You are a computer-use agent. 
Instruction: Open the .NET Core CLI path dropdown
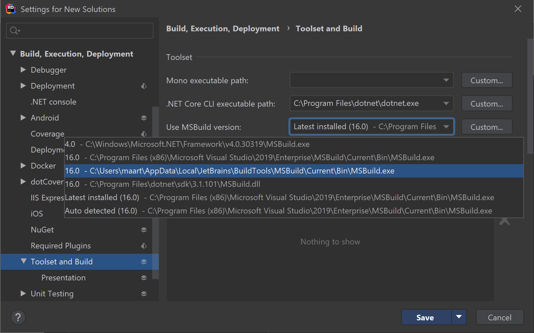[446, 104]
